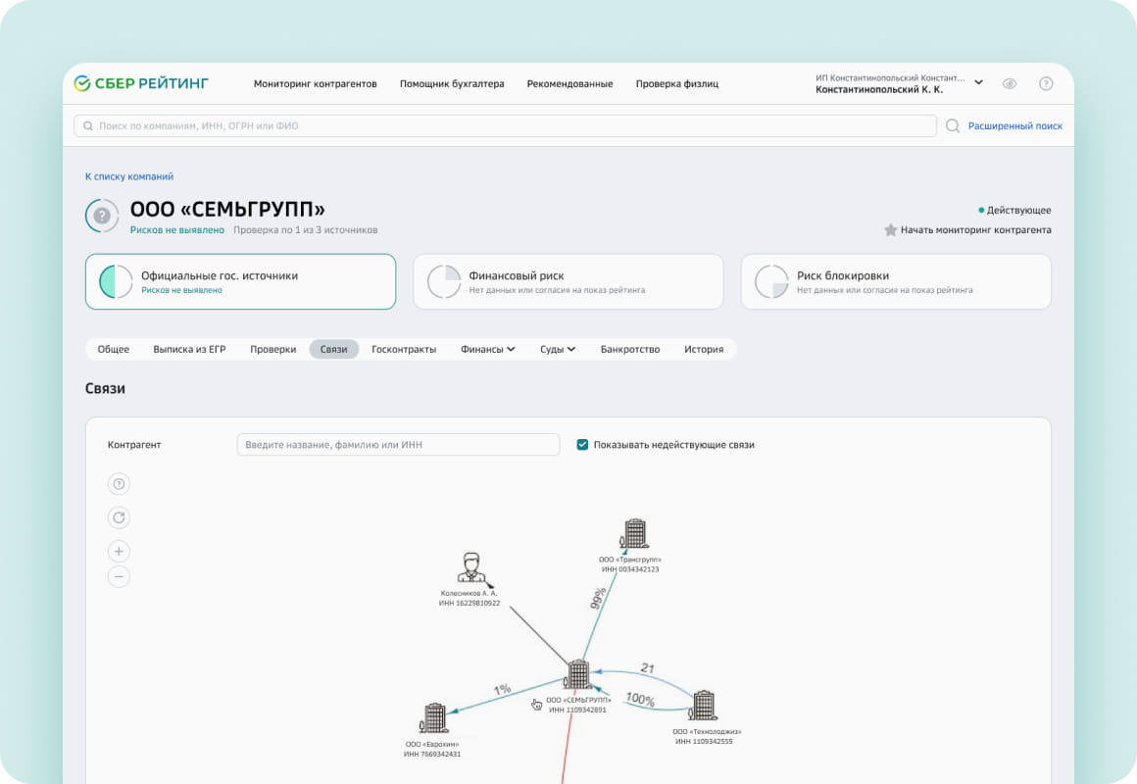The image size is (1137, 784).
Task: Click the 99% link label
Action: tap(598, 599)
